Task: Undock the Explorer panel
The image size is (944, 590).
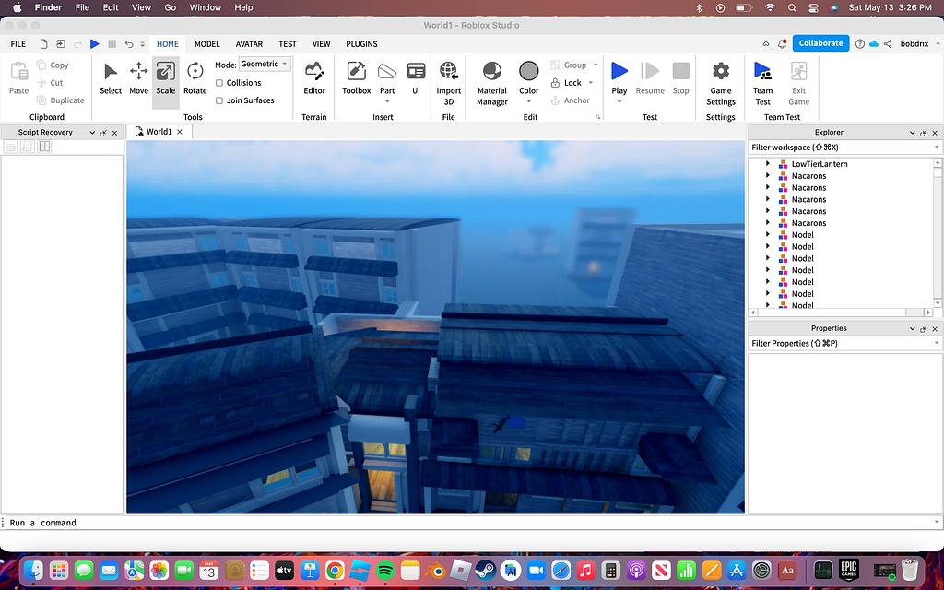Action: pyautogui.click(x=924, y=133)
